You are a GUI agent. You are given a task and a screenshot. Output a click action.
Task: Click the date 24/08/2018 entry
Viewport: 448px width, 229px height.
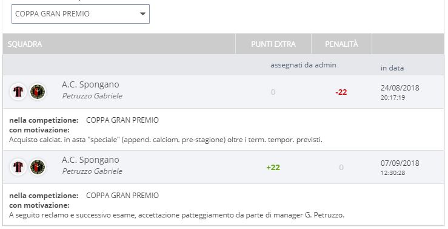tap(400, 88)
